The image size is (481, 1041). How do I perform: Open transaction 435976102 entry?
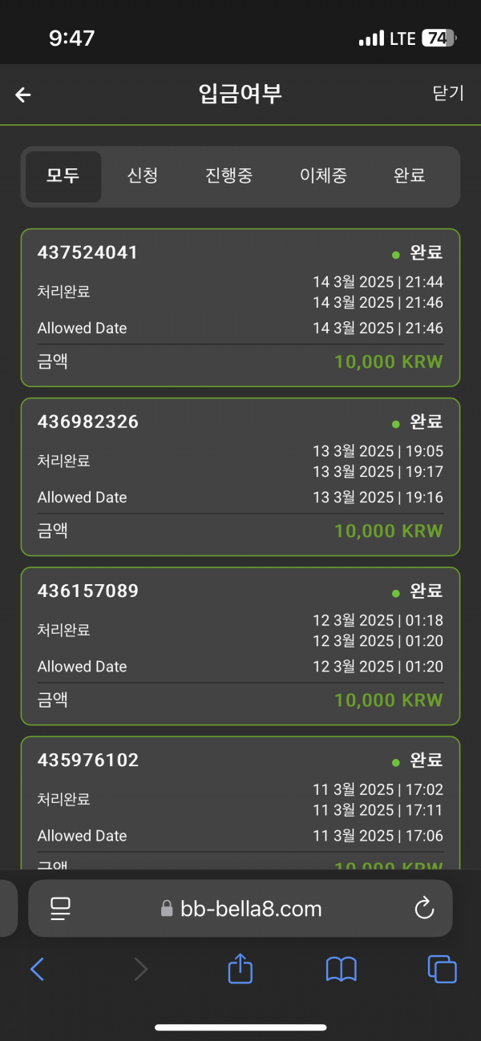(240, 801)
